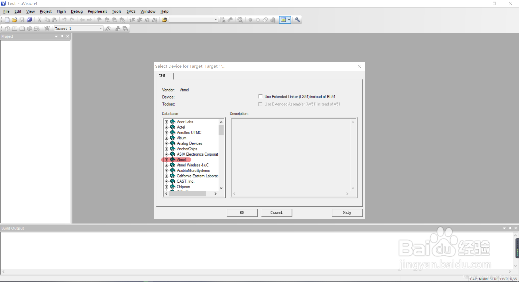This screenshot has width=519, height=282.
Task: Create a new file with toolbar icon
Action: click(x=7, y=20)
